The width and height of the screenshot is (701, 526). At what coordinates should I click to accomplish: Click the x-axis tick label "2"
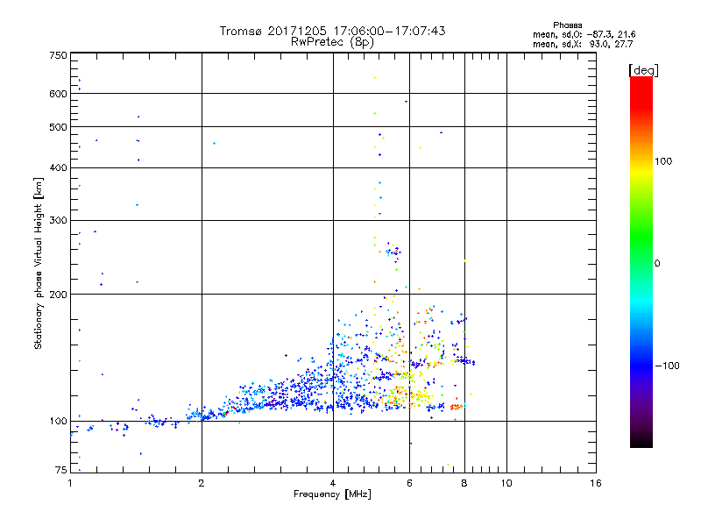202,483
